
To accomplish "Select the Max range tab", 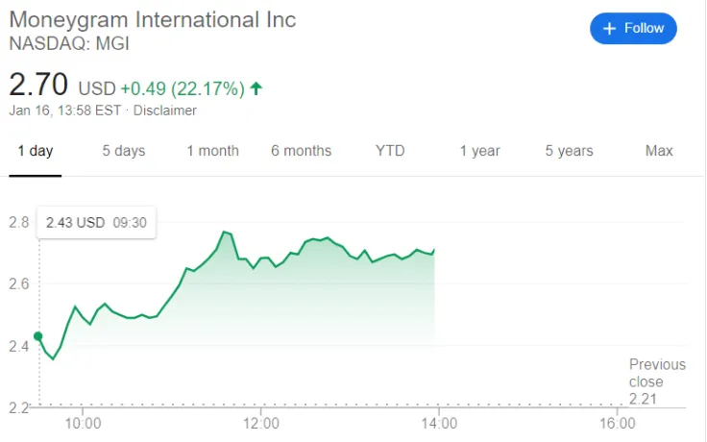I will [x=659, y=151].
